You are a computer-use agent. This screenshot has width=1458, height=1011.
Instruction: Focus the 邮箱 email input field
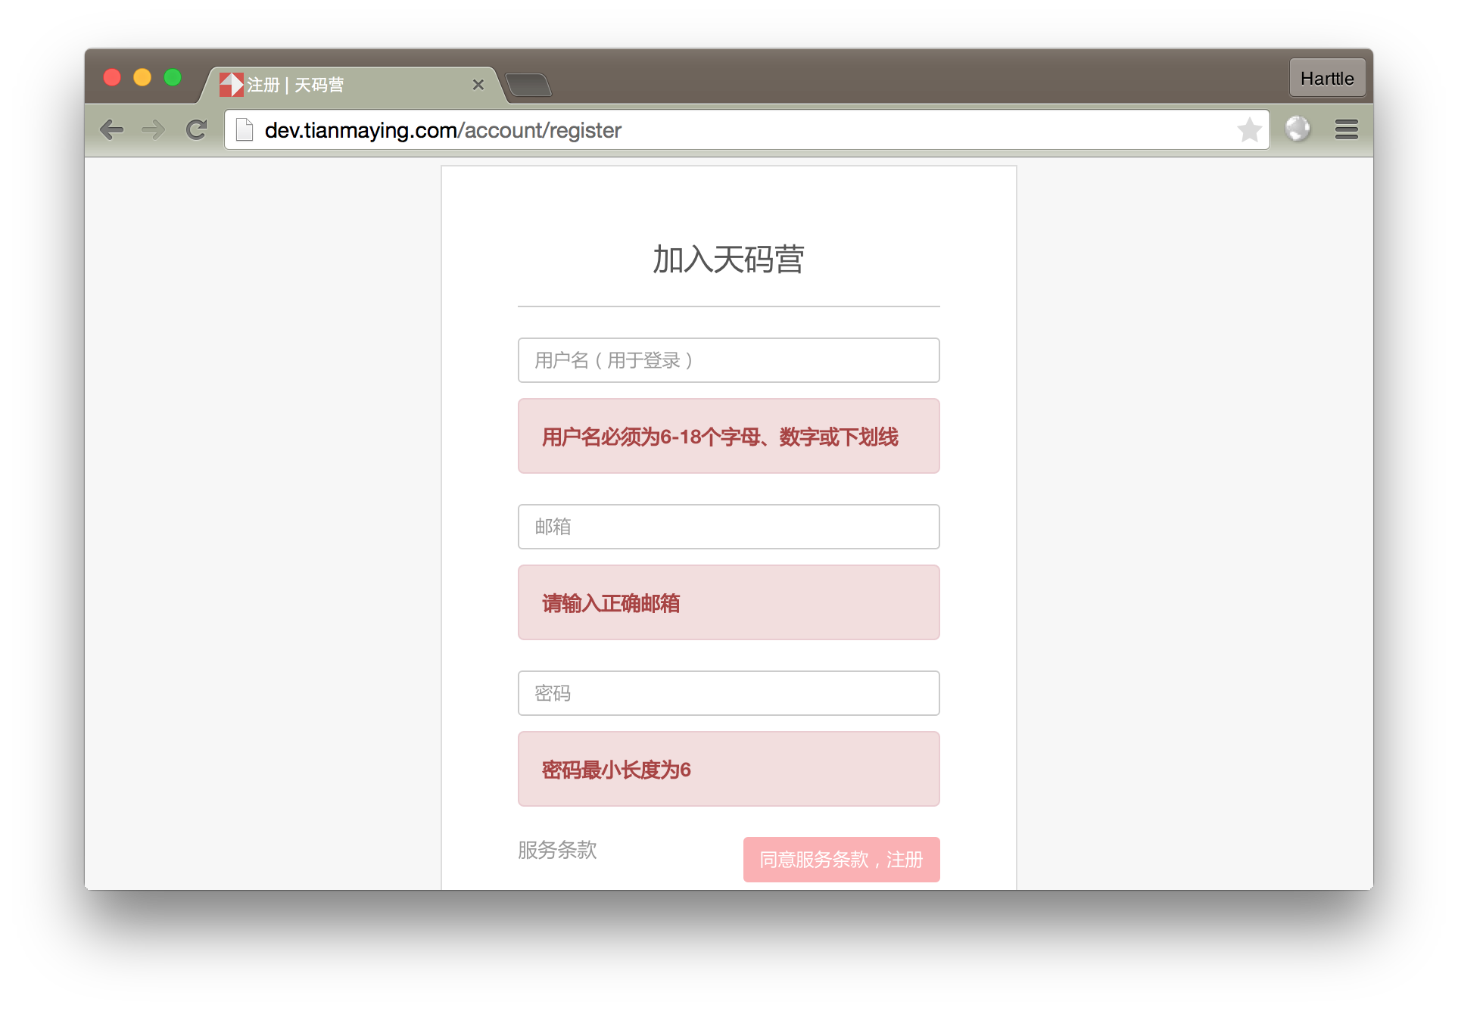728,527
